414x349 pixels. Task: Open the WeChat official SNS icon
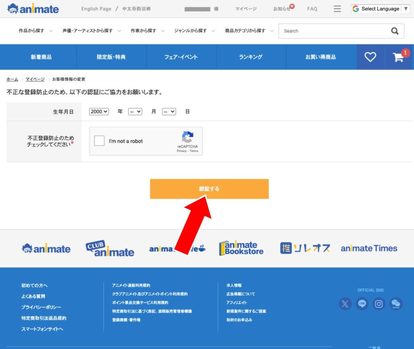(396, 304)
